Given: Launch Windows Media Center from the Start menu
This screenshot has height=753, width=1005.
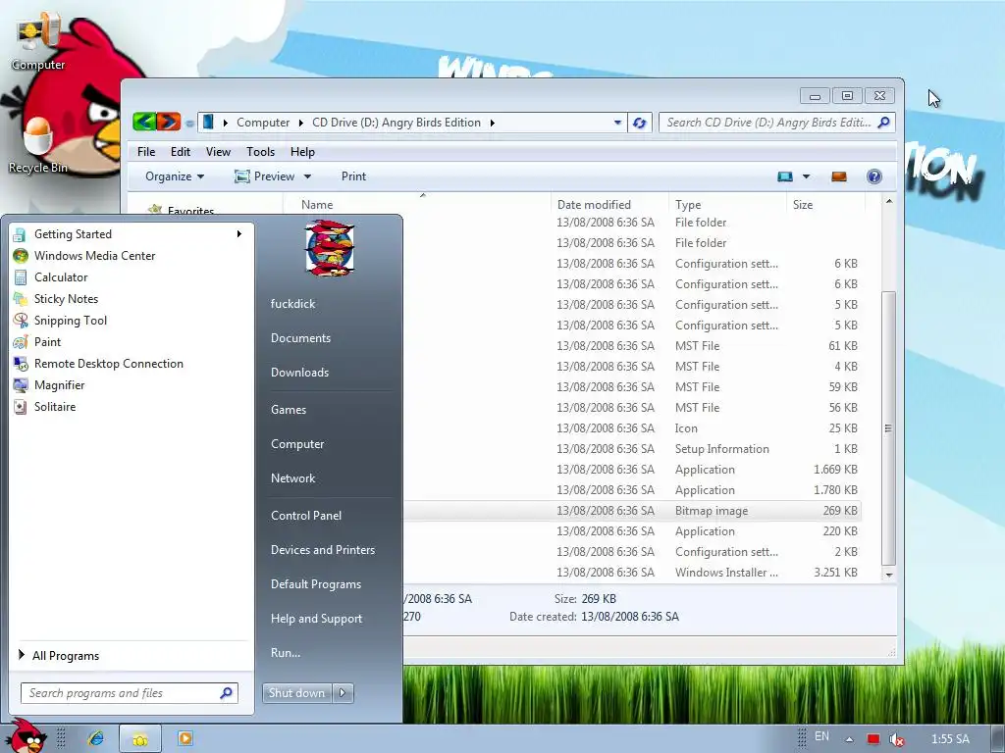Looking at the screenshot, I should click(x=129, y=256).
